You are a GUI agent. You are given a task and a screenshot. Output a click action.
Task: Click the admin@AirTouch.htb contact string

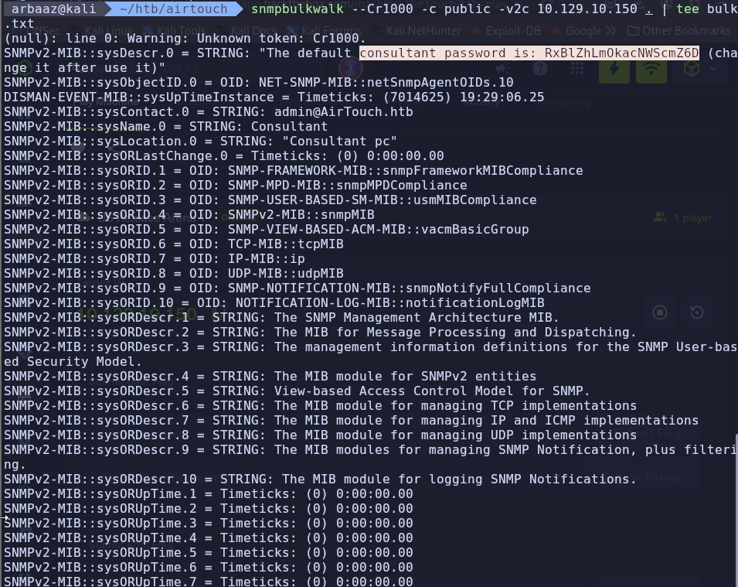343,111
